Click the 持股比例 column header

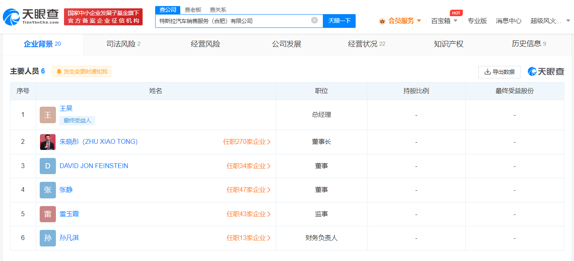point(416,91)
